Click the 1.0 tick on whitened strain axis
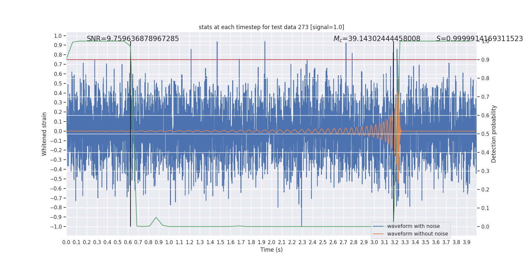The image size is (530, 265). pos(58,36)
